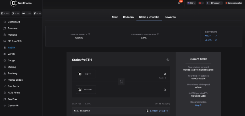245x116 pixels.
Task: Click the 1.101792 frxETH rate value
Action: coord(198,96)
